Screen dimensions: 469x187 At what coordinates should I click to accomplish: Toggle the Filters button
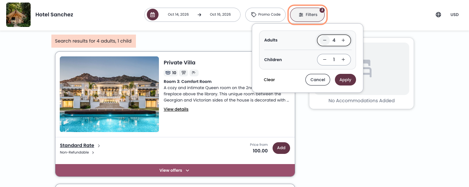pyautogui.click(x=308, y=15)
